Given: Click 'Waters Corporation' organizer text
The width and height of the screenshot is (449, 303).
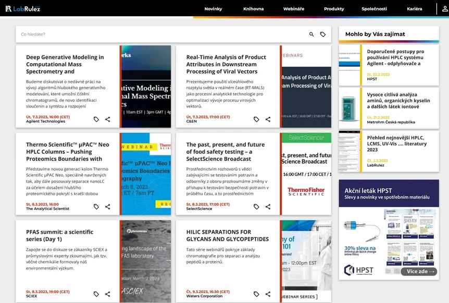Looking at the screenshot, I should 205,296.
